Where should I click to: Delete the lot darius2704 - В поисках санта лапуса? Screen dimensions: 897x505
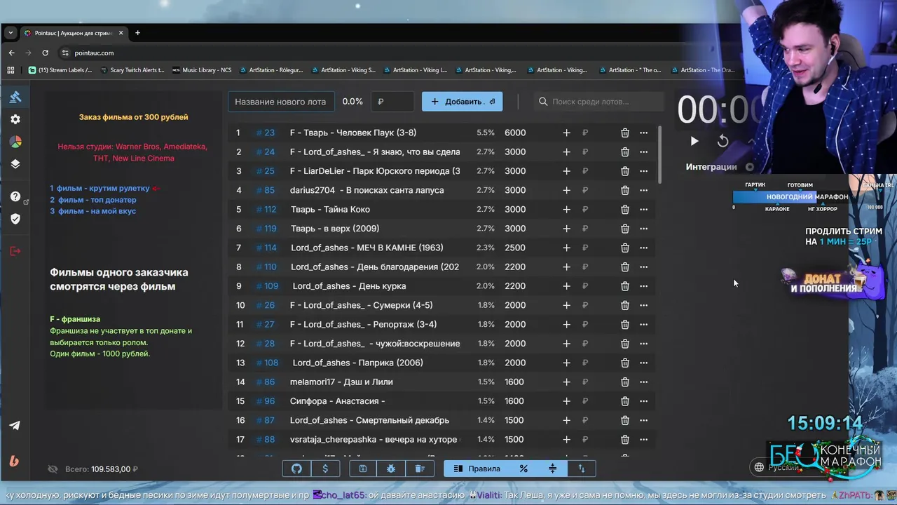pos(624,190)
